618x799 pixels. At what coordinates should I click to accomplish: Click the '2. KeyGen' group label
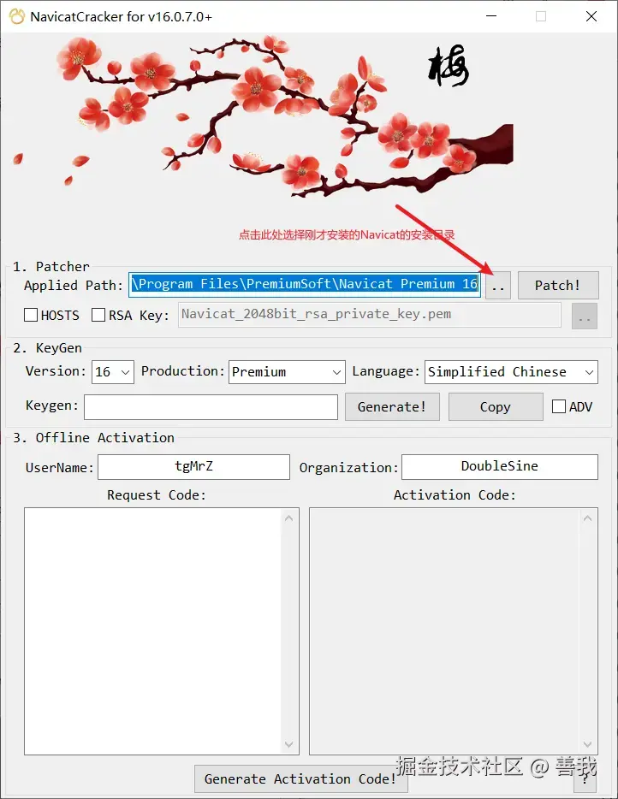47,348
